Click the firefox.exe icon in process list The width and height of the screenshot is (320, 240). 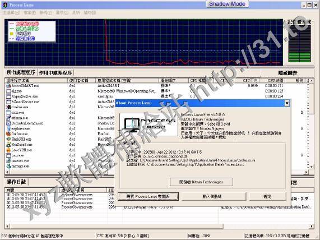point(8,134)
